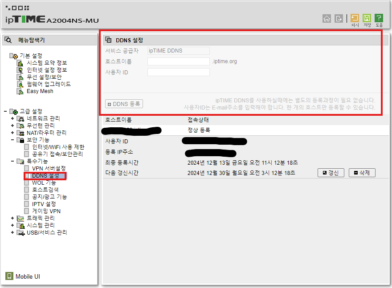Viewport: 392px width, 288px height.
Task: Click the DDNS 설정 panel title icon
Action: click(108, 40)
